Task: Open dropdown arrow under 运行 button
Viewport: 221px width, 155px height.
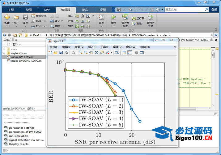Action: [114, 26]
